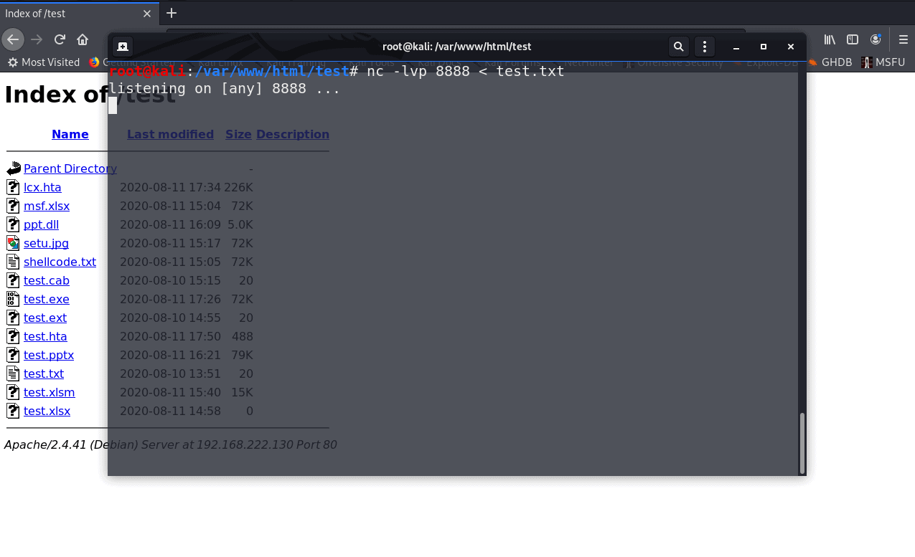Sort listing by Last modified column
The height and width of the screenshot is (557, 915).
[170, 134]
